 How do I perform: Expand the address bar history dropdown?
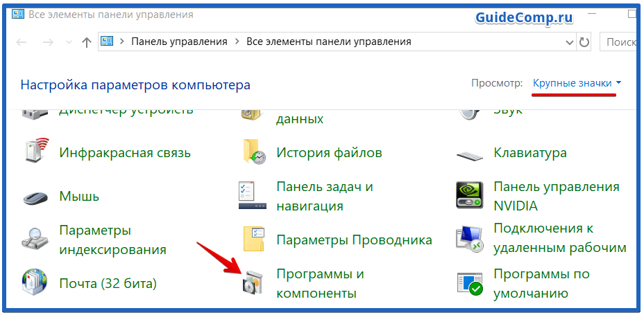click(569, 42)
